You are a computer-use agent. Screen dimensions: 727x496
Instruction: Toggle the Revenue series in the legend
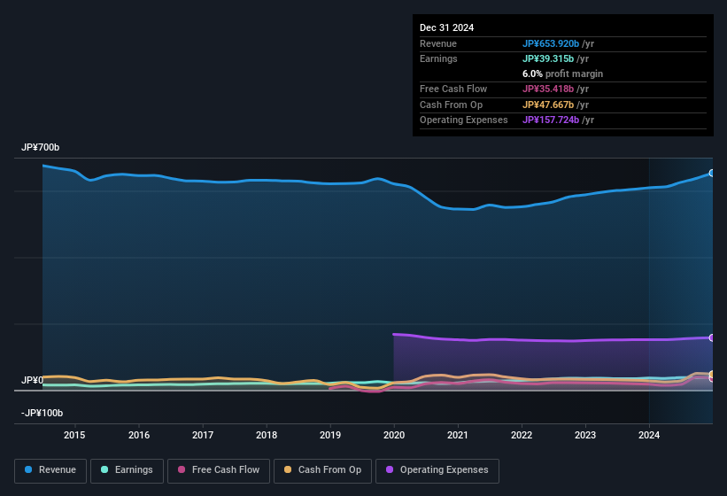[x=51, y=470]
